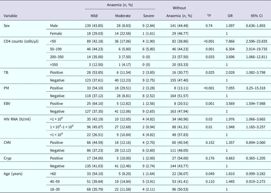Click the "Sex" row label
Viewport: 271px width, 193px height.
pyautogui.click(x=7, y=26)
